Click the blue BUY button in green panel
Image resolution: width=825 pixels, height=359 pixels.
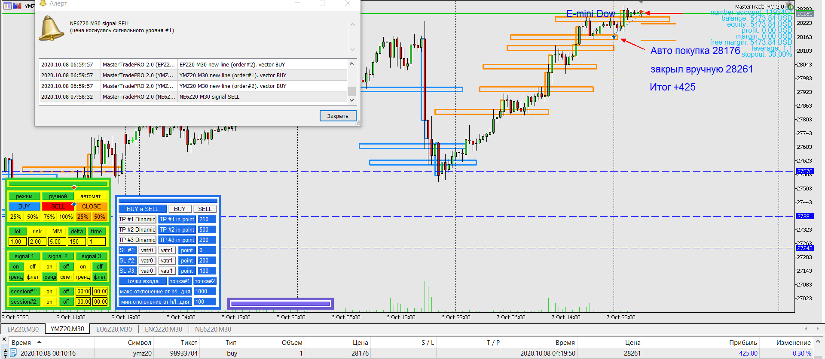(x=24, y=206)
